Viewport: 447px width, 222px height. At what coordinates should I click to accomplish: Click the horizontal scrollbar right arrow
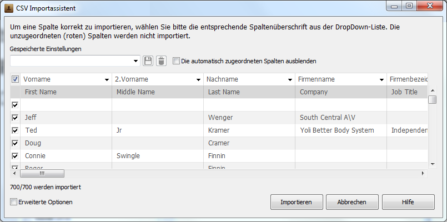[423, 173]
